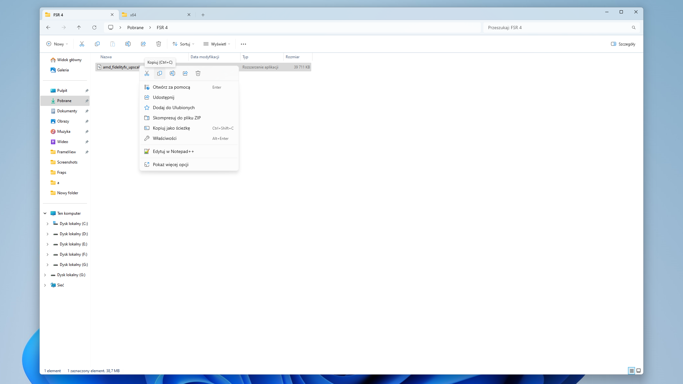Image resolution: width=683 pixels, height=384 pixels.
Task: Click Rename icon in the main toolbar
Action: tap(128, 44)
